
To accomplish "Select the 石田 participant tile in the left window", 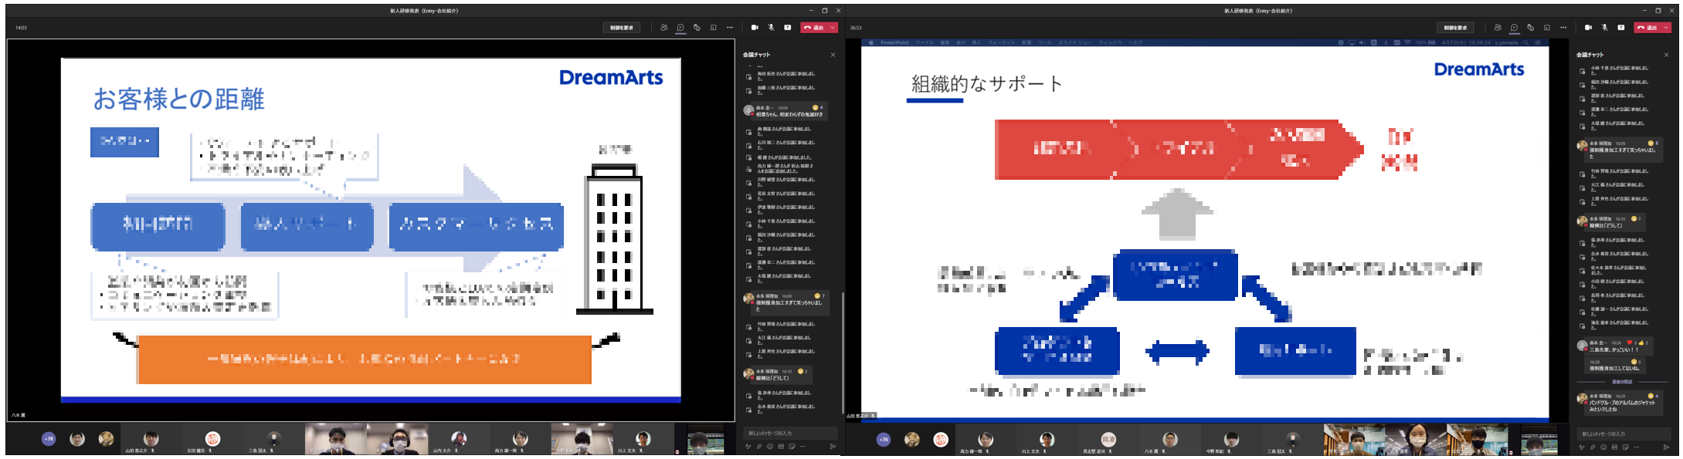I will click(x=212, y=440).
